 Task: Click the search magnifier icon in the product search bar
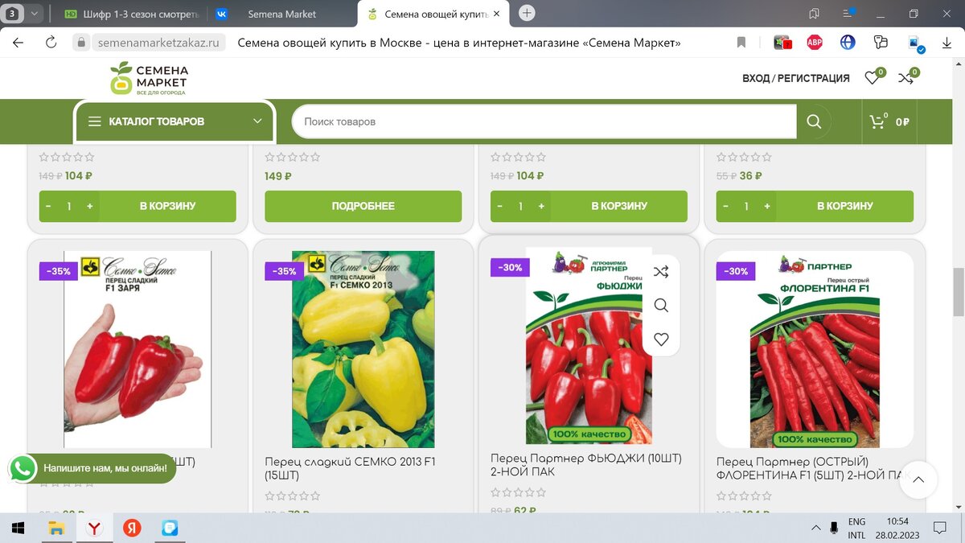814,121
